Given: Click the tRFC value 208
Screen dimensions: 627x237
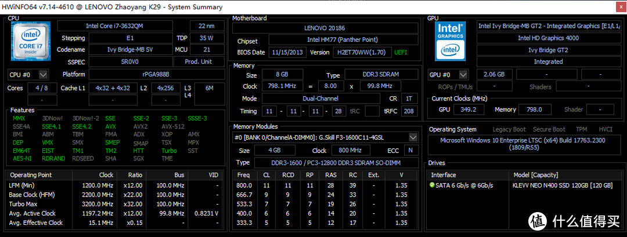Looking at the screenshot, I should click(x=408, y=111).
